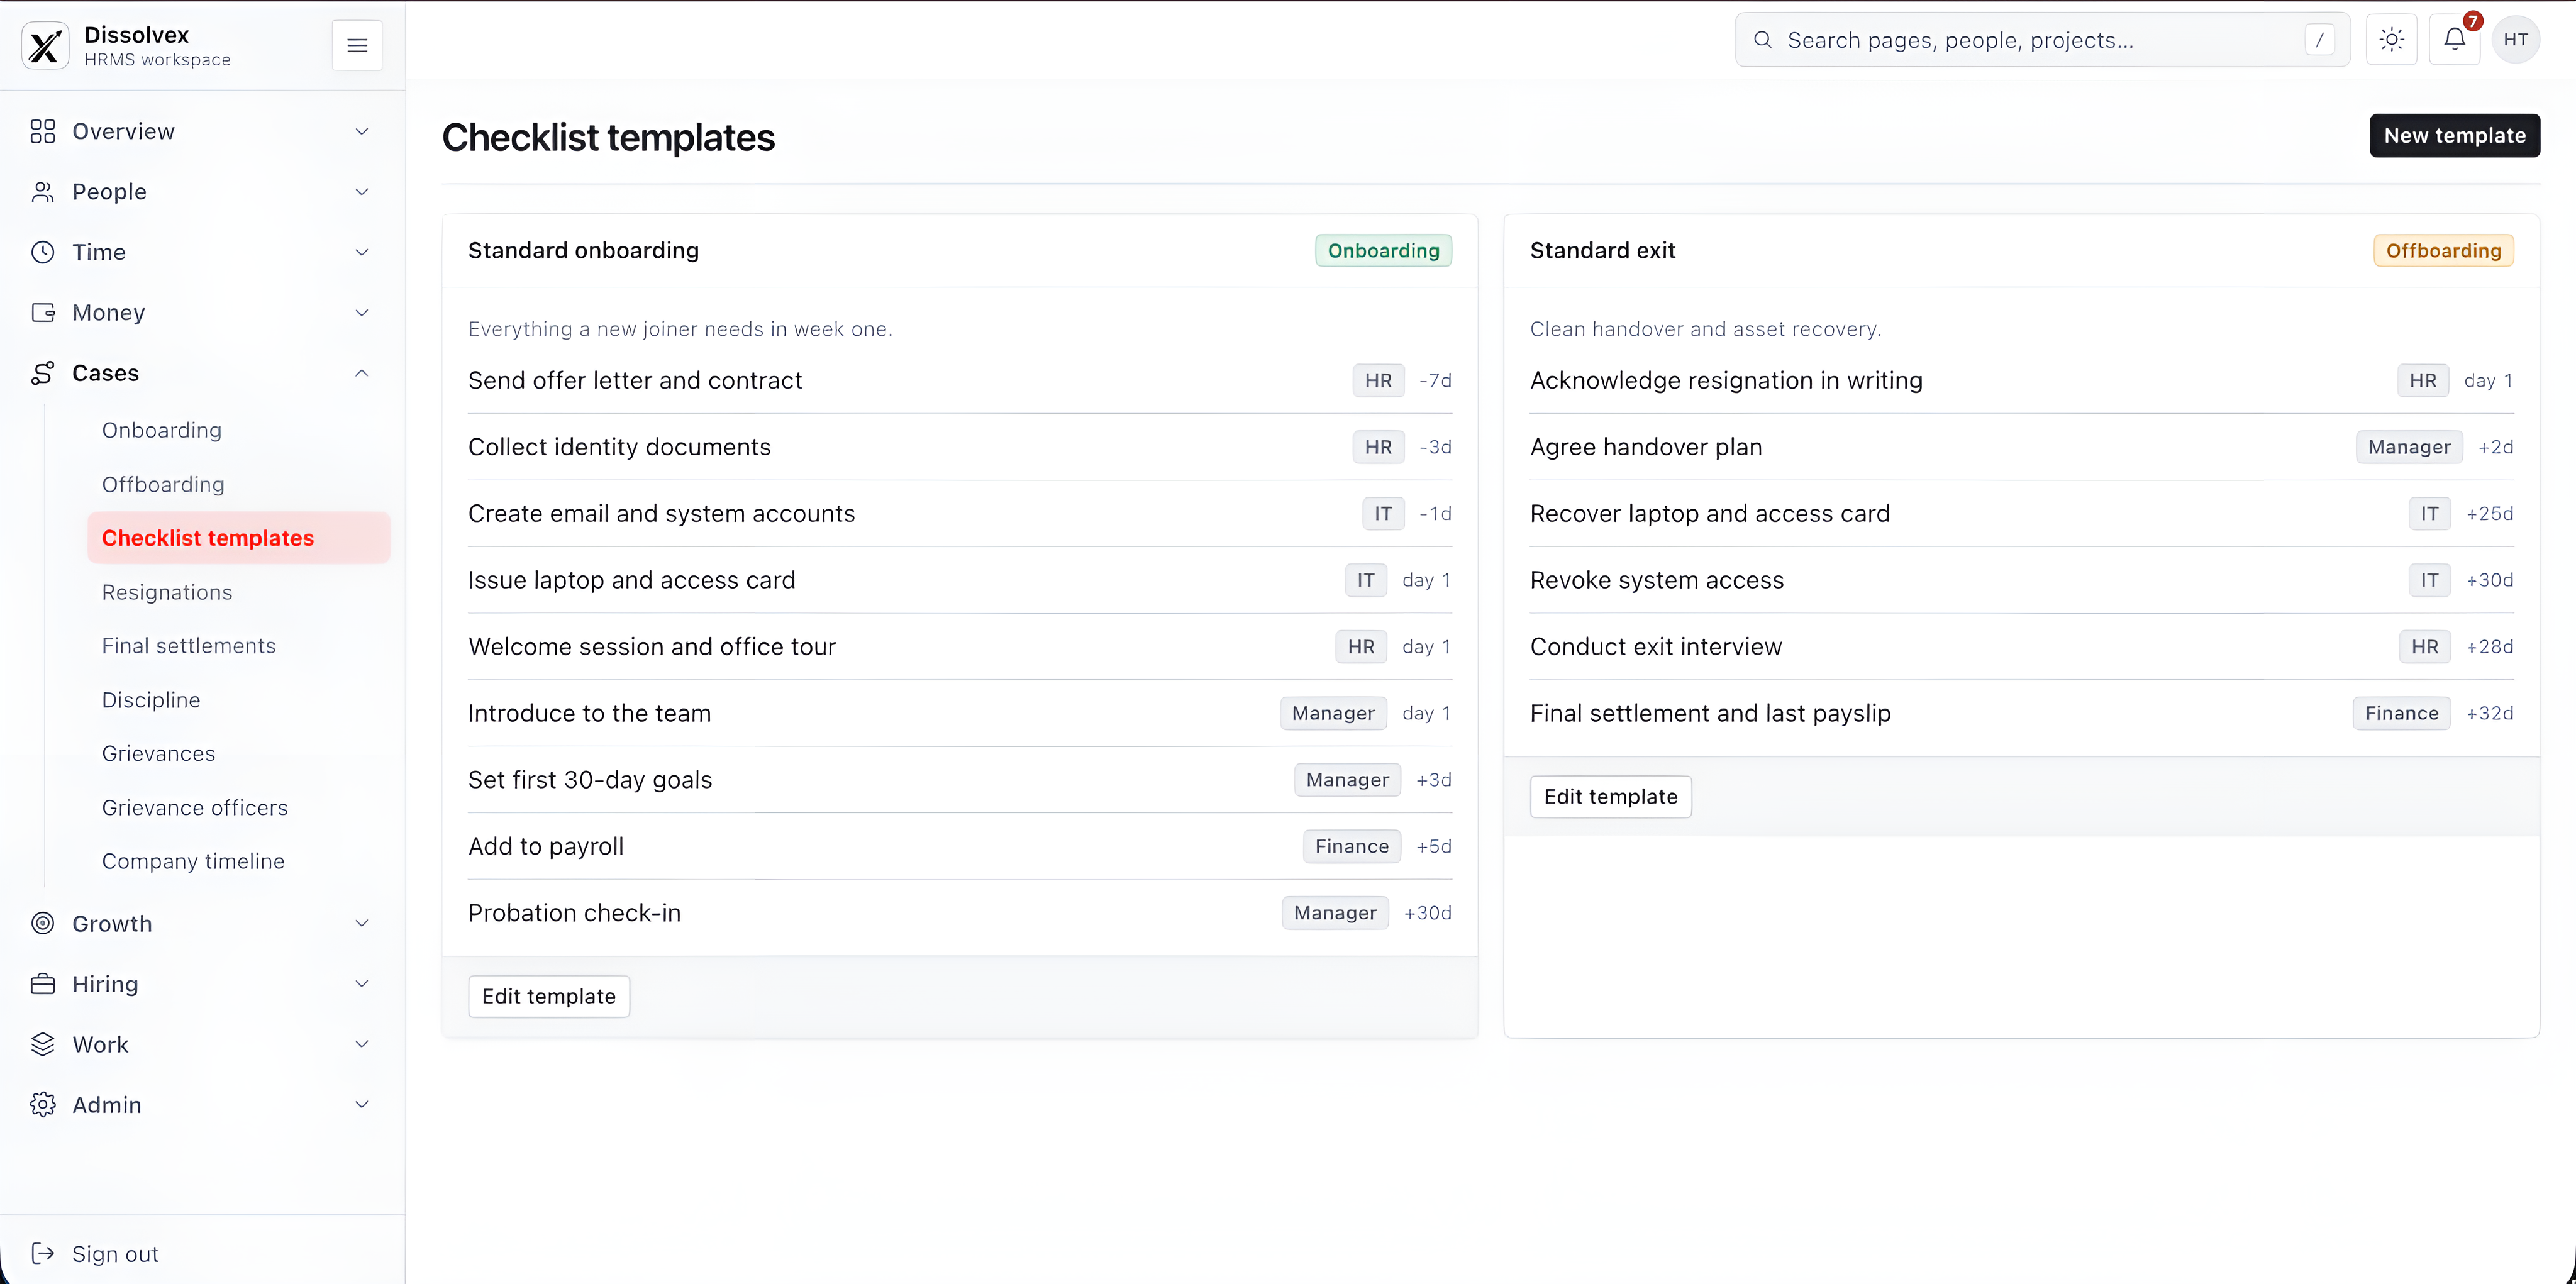This screenshot has width=2576, height=1284.
Task: Open Grievances page
Action: (238, 753)
